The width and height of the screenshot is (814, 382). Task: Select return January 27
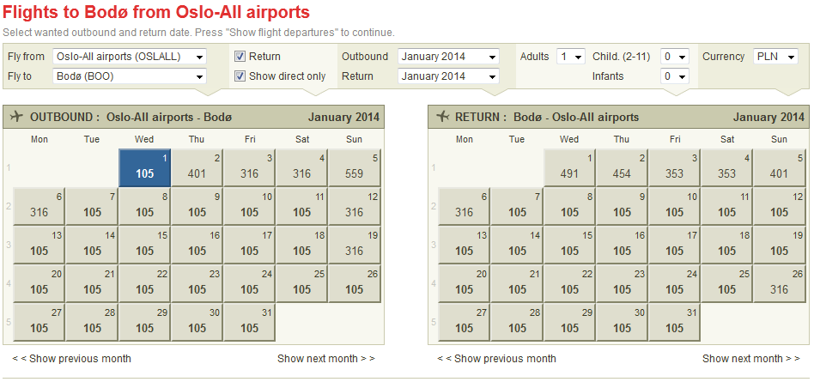coord(465,322)
